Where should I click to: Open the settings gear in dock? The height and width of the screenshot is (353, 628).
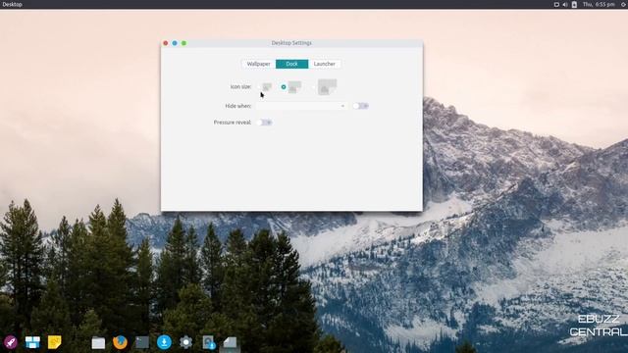[185, 342]
